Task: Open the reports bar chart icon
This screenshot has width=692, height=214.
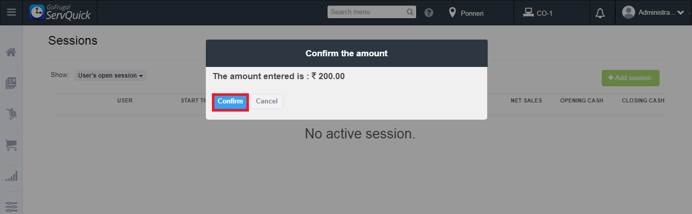Action: tap(11, 176)
